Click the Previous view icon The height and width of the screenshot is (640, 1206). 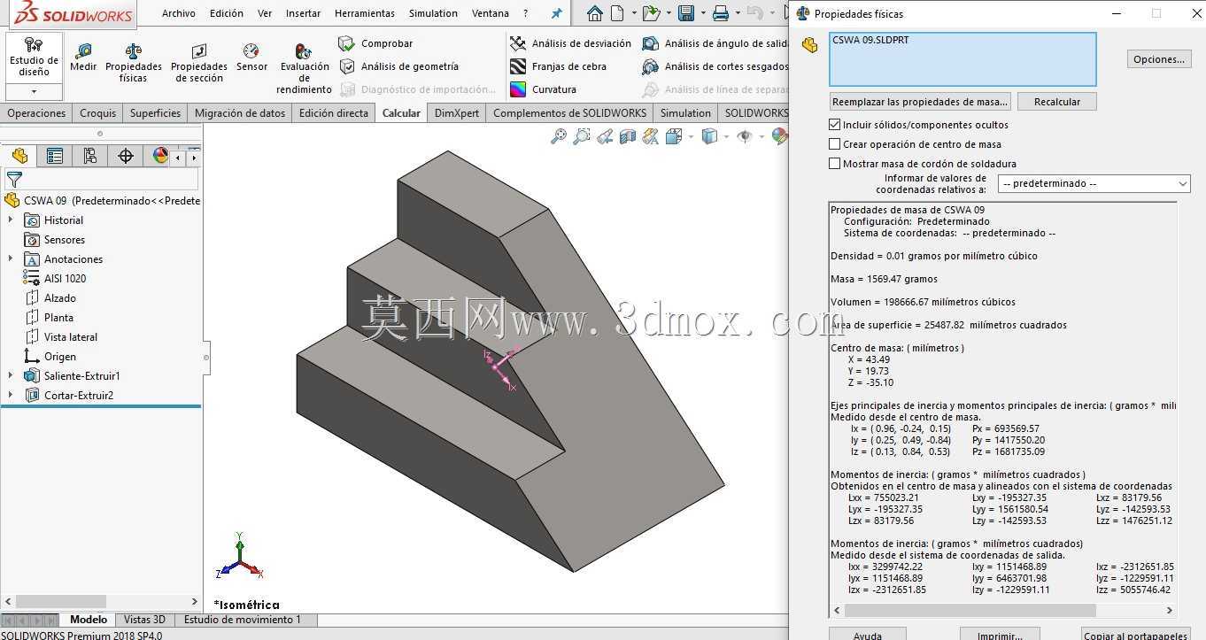605,136
